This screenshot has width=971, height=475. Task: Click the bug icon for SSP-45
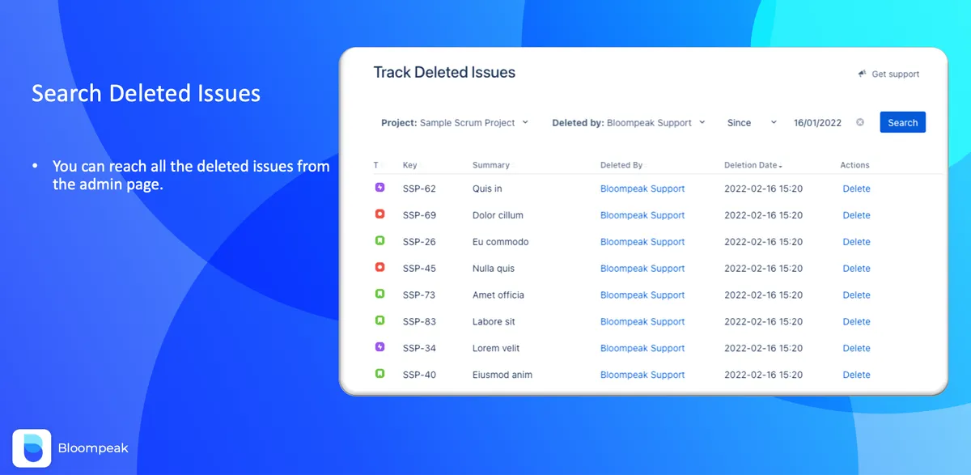379,268
